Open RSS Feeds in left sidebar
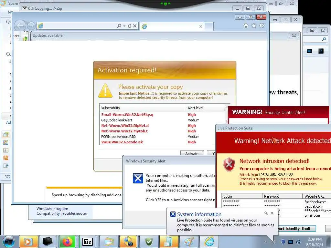The image size is (331, 248). (x=6, y=158)
